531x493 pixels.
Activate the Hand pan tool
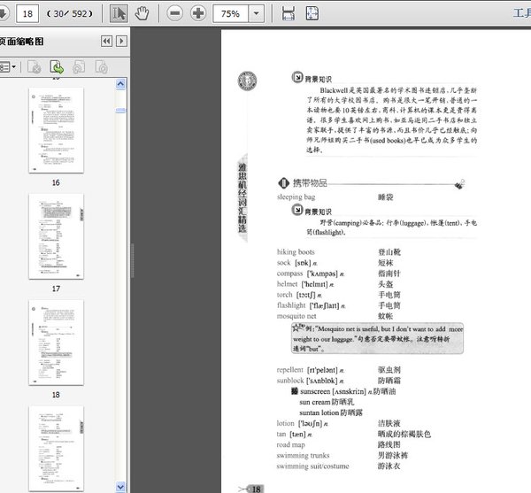pyautogui.click(x=141, y=13)
